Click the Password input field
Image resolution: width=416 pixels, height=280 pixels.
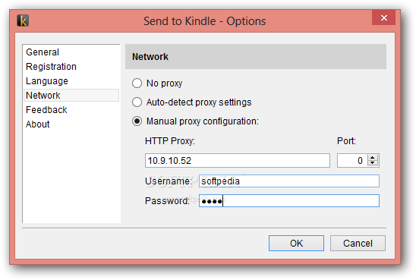(x=289, y=201)
